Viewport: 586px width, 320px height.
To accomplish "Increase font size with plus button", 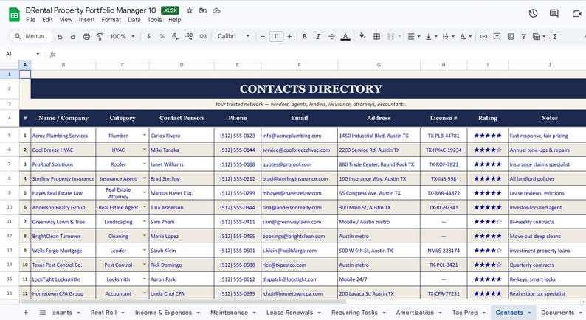I will 289,37.
